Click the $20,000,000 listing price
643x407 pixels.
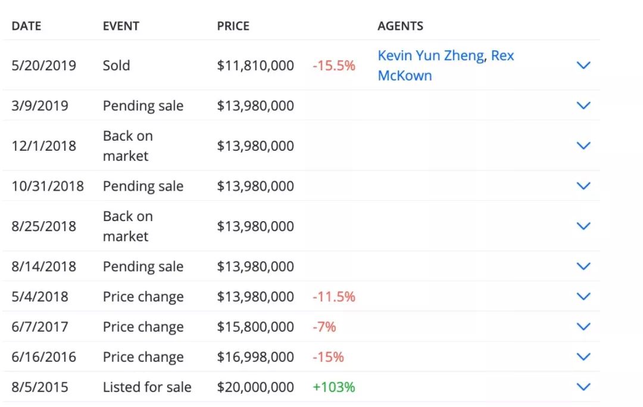(x=255, y=387)
